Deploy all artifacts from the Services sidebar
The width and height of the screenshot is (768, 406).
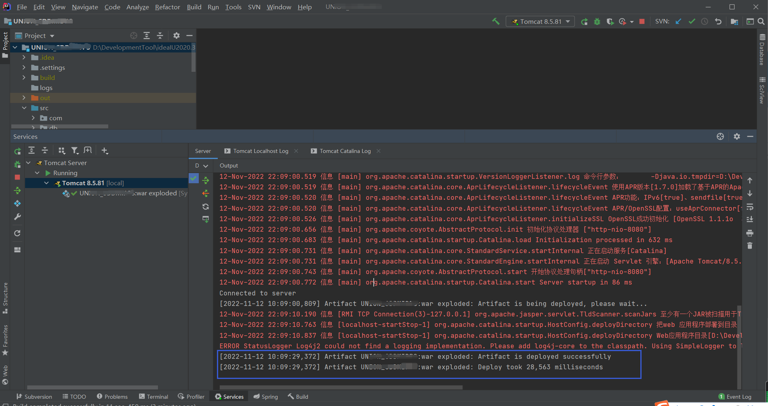(17, 190)
